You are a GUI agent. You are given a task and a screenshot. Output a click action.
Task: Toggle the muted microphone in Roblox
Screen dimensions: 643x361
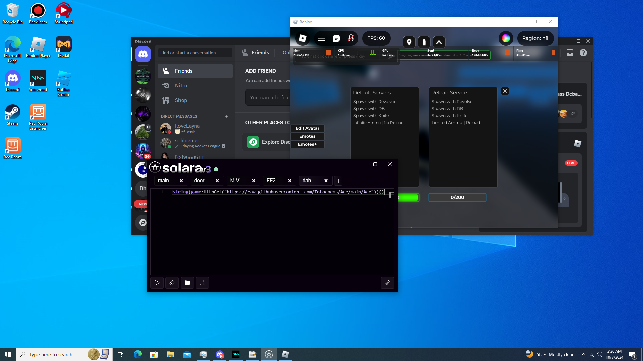tap(351, 38)
